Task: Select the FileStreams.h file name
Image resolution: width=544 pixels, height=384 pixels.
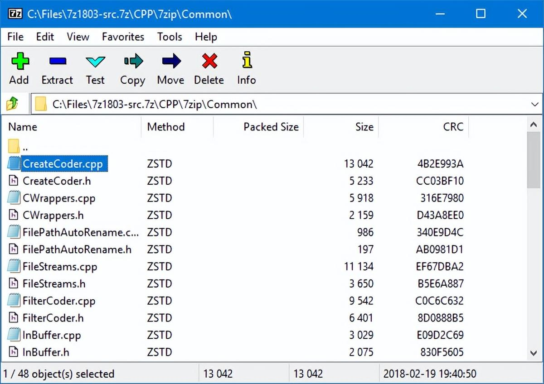Action: 54,283
